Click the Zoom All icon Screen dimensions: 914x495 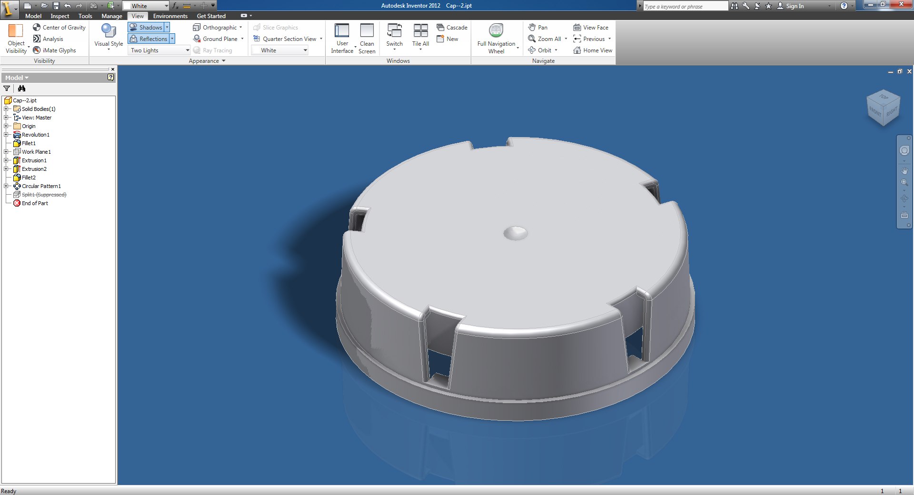(x=532, y=39)
